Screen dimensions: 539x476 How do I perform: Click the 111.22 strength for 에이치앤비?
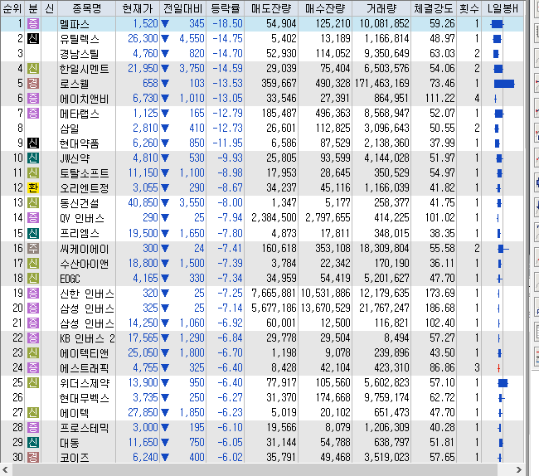coord(440,99)
